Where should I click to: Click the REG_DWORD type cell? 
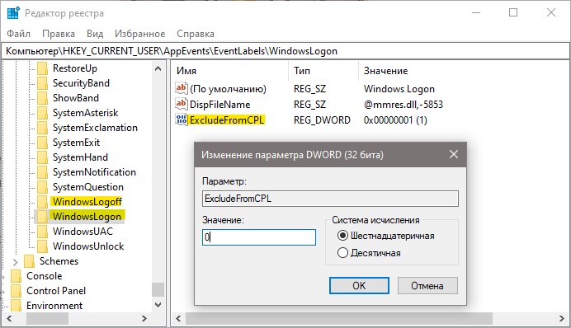322,120
